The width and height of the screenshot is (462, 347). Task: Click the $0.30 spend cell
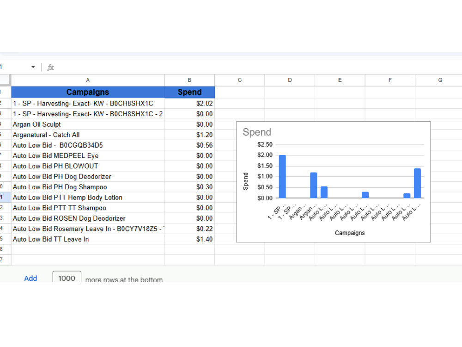(189, 187)
